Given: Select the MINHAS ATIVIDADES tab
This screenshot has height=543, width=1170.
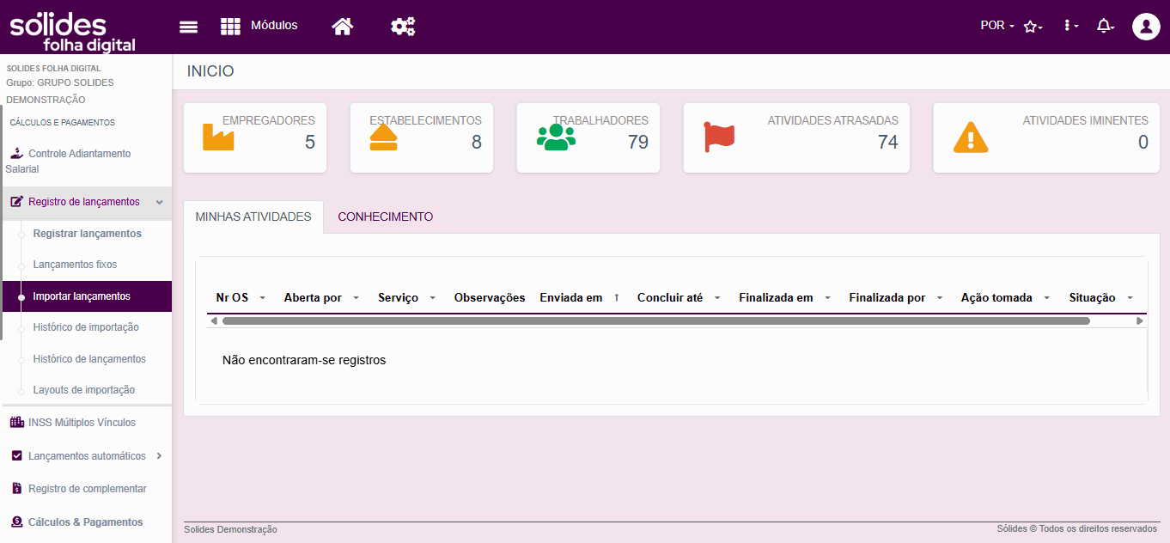Looking at the screenshot, I should pos(253,217).
